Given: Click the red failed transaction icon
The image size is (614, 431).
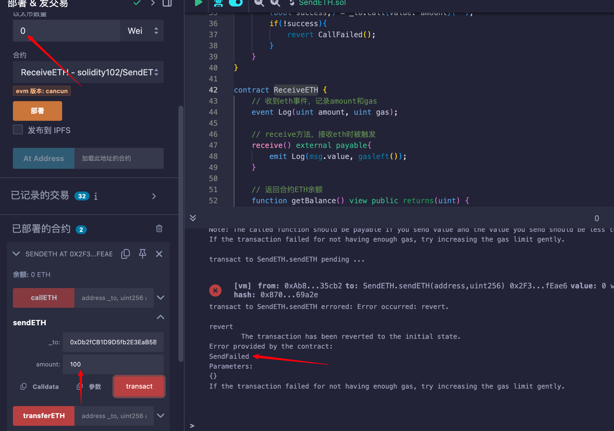Looking at the screenshot, I should pos(215,290).
